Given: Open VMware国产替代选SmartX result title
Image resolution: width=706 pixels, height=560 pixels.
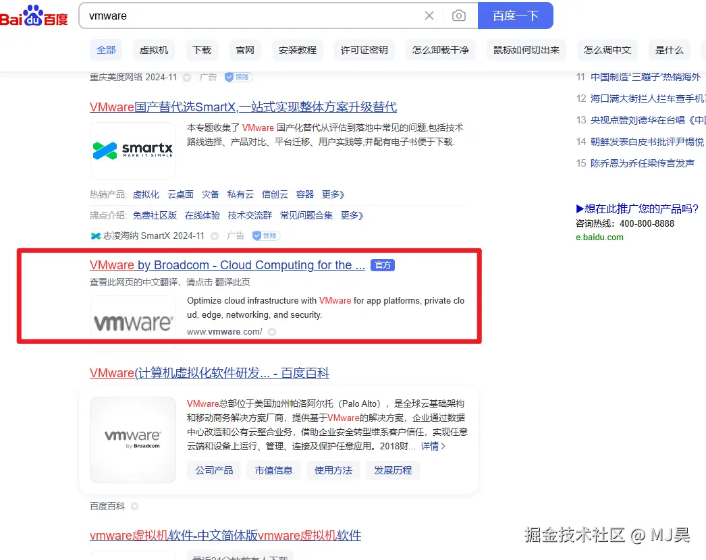Looking at the screenshot, I should (x=243, y=107).
